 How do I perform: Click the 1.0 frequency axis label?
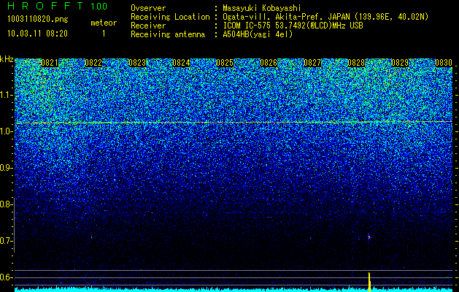click(x=5, y=131)
